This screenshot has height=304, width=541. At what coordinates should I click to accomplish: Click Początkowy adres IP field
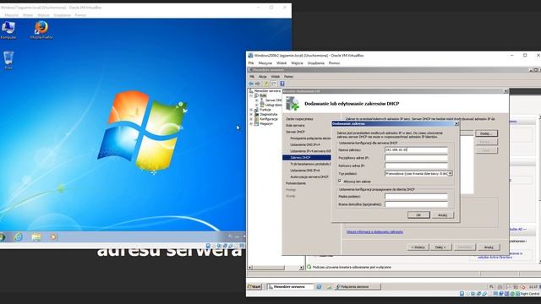pyautogui.click(x=416, y=158)
